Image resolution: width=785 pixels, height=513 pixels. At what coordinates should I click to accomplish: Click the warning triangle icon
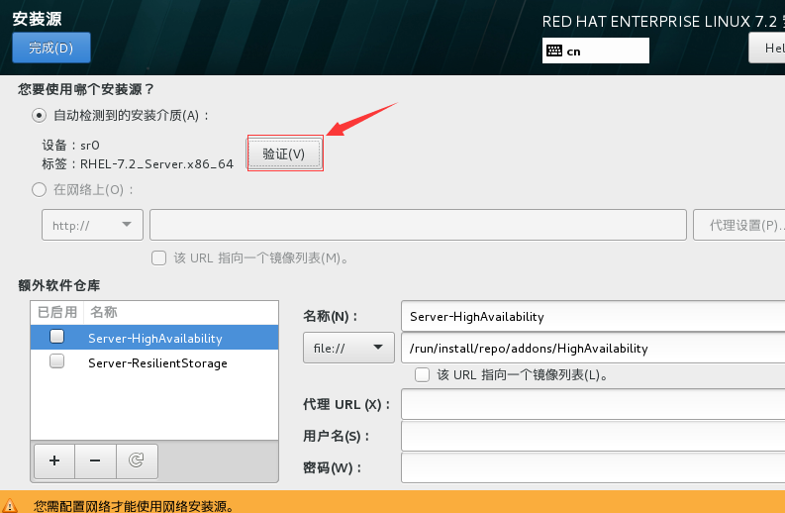click(10, 505)
